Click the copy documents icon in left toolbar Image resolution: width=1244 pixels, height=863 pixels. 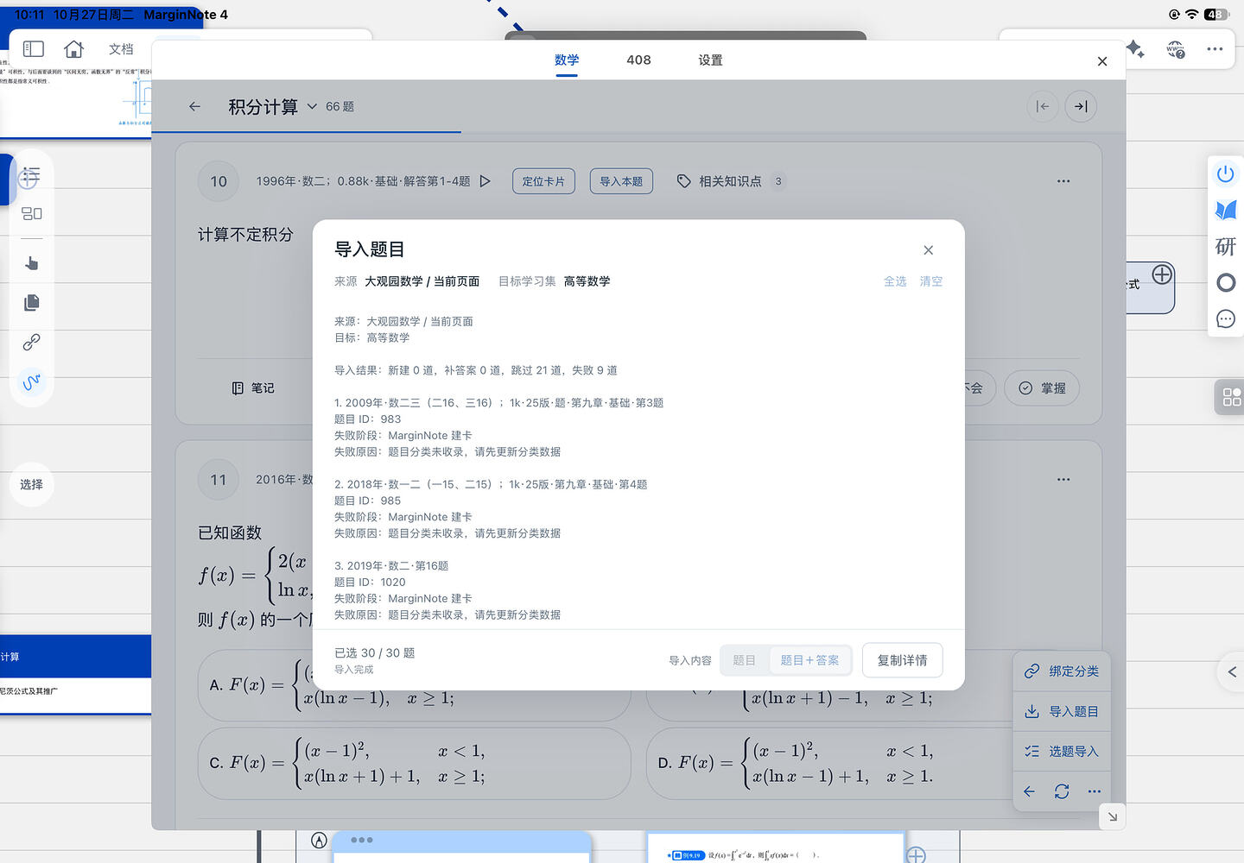pos(32,302)
